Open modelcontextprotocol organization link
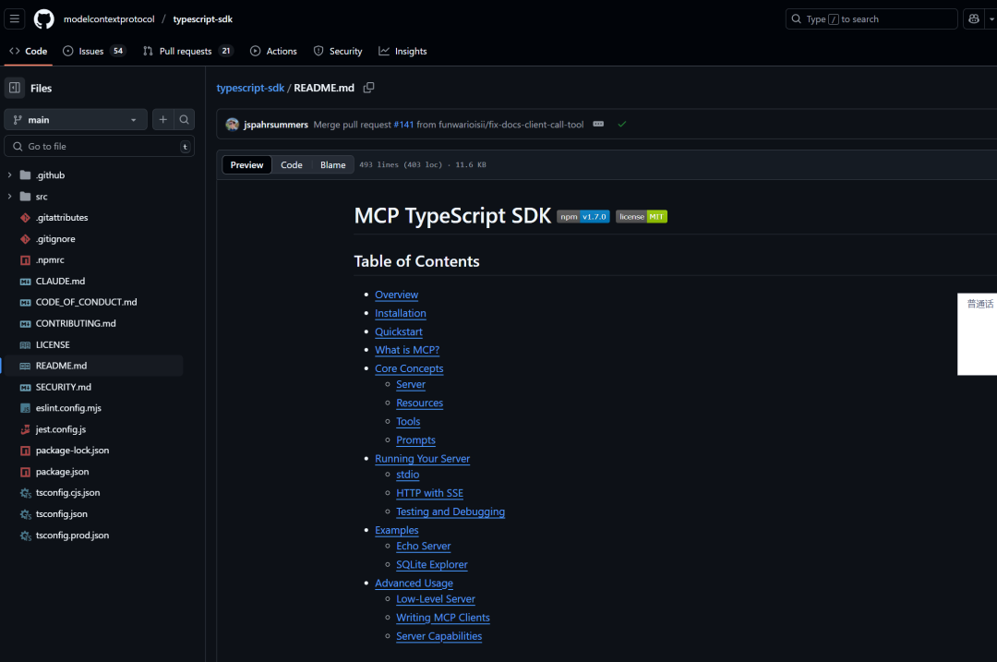This screenshot has width=997, height=662. coord(109,19)
